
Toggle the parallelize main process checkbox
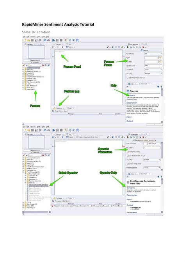click(128, 78)
